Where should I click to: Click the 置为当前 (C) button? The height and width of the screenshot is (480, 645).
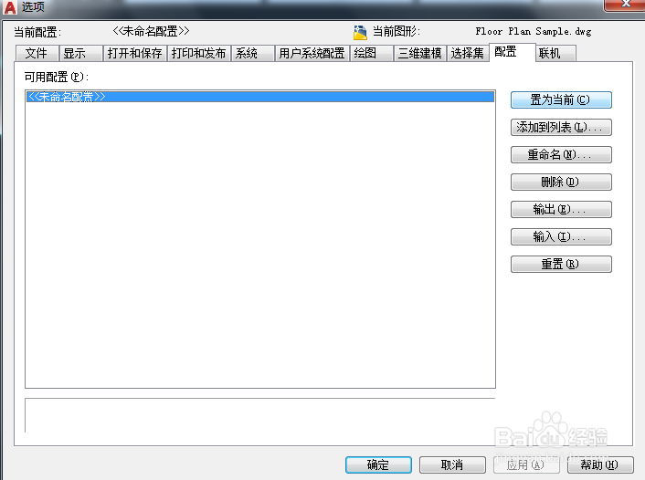[561, 99]
